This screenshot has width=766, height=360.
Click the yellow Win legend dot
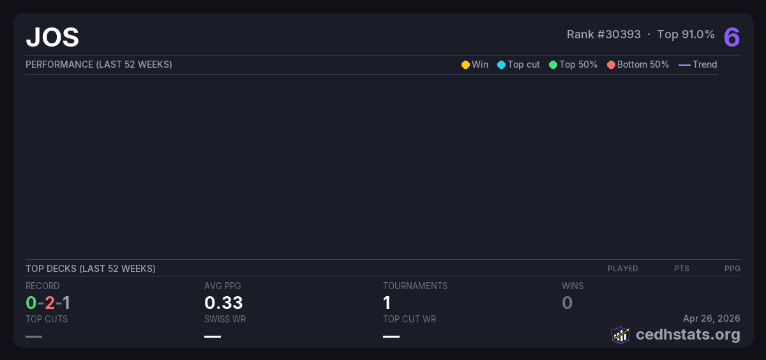(x=465, y=65)
